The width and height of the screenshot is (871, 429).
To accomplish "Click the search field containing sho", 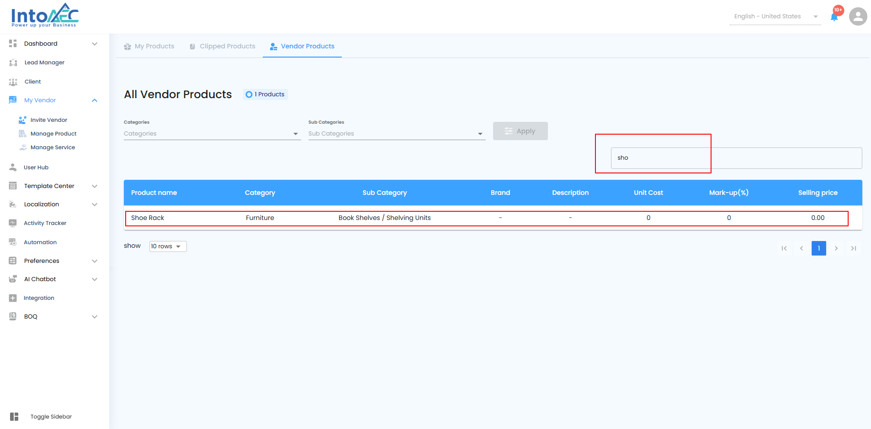I will click(736, 158).
